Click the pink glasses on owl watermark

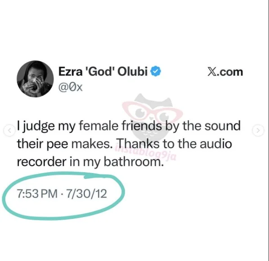pyautogui.click(x=152, y=111)
